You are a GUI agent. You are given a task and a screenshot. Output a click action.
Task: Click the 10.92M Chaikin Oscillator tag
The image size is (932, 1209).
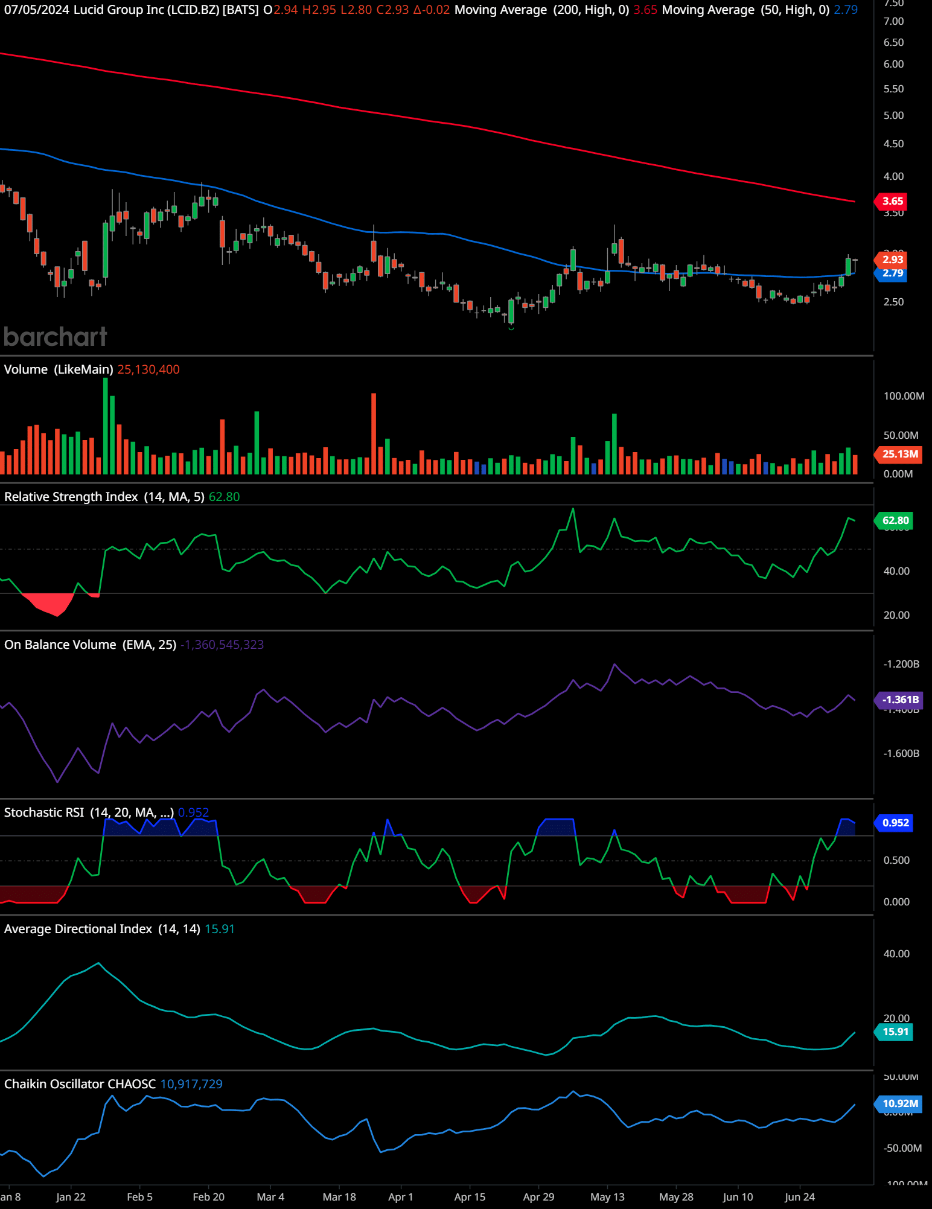click(899, 1103)
